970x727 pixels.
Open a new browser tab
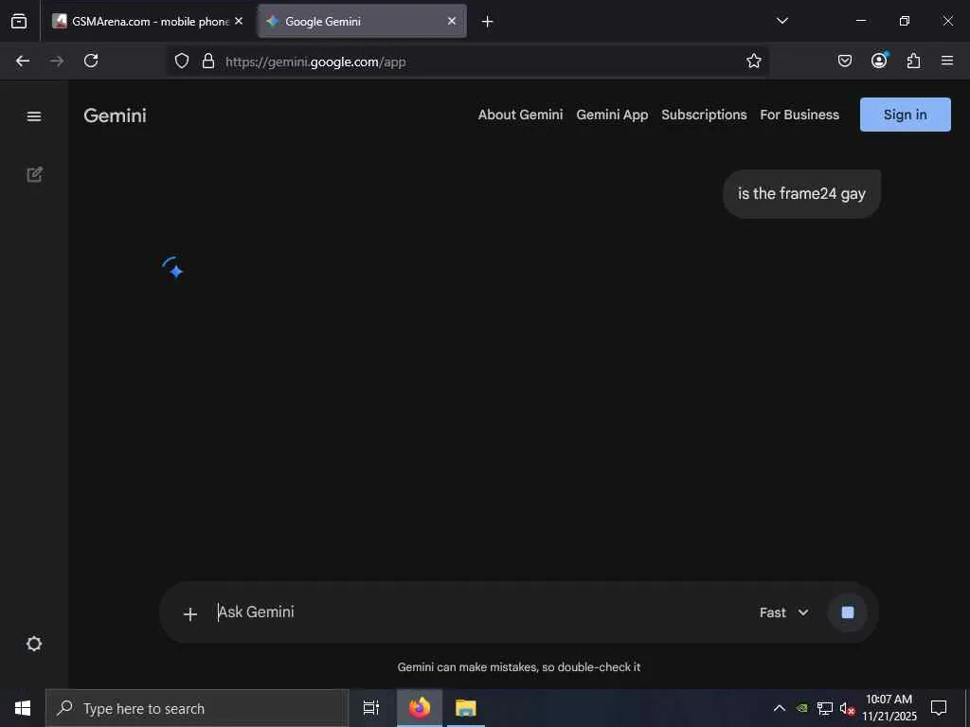488,22
